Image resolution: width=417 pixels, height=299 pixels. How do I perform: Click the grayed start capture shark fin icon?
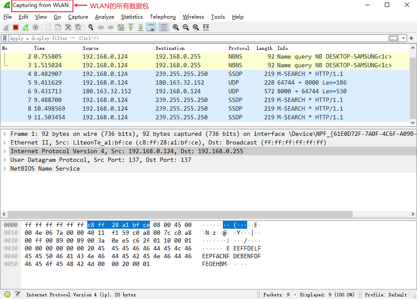click(6, 27)
